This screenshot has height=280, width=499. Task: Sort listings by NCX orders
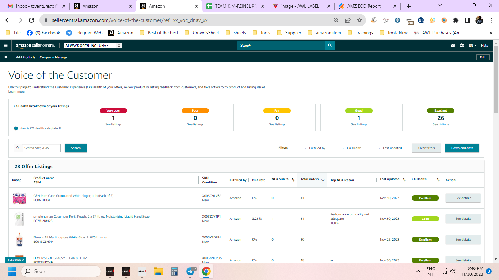point(293,179)
